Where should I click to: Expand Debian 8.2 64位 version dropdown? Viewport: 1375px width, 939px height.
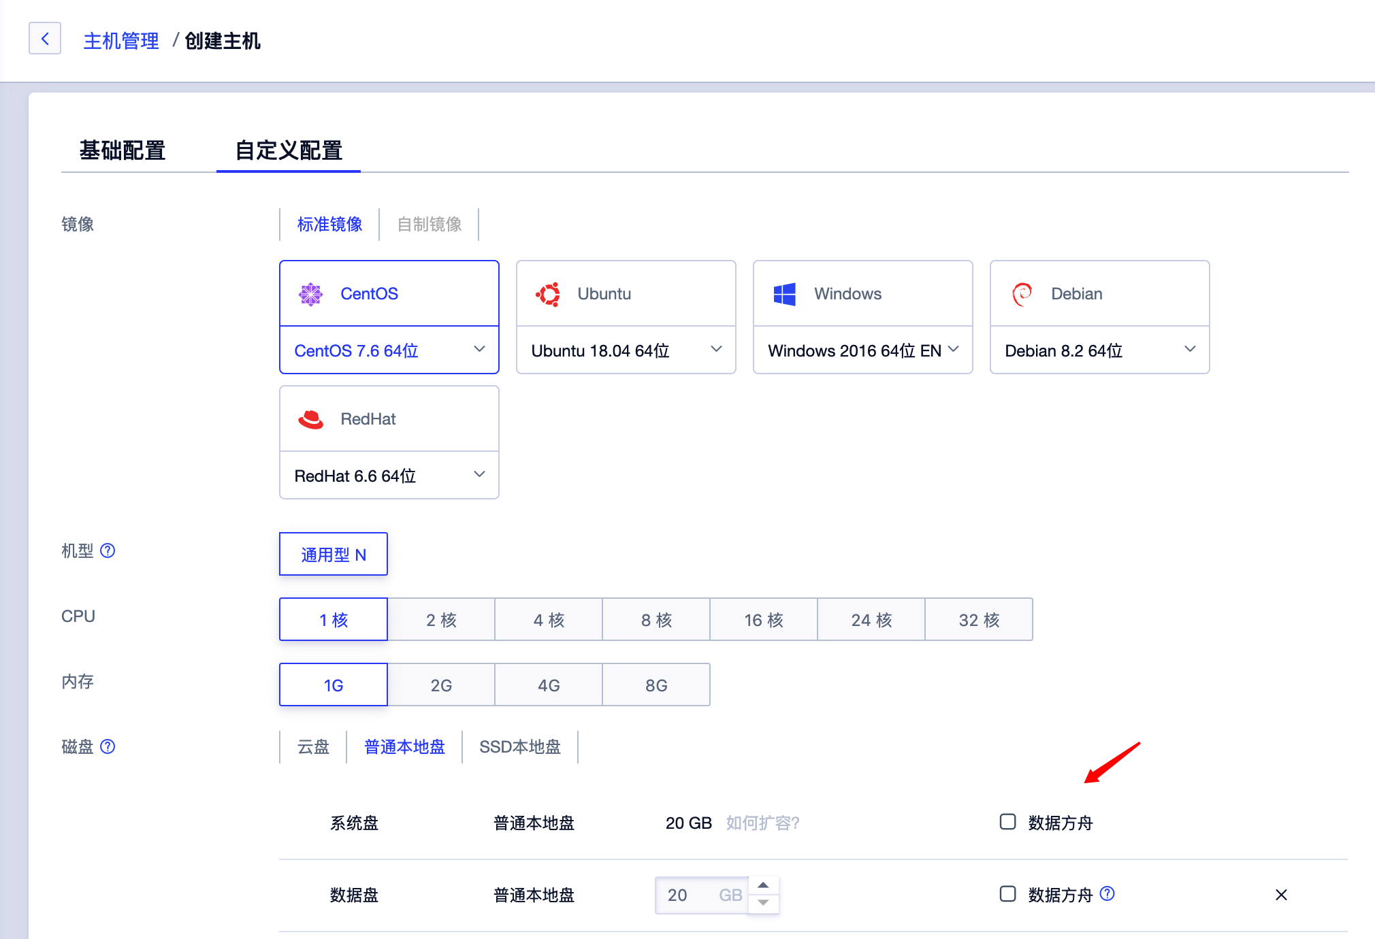click(1100, 350)
